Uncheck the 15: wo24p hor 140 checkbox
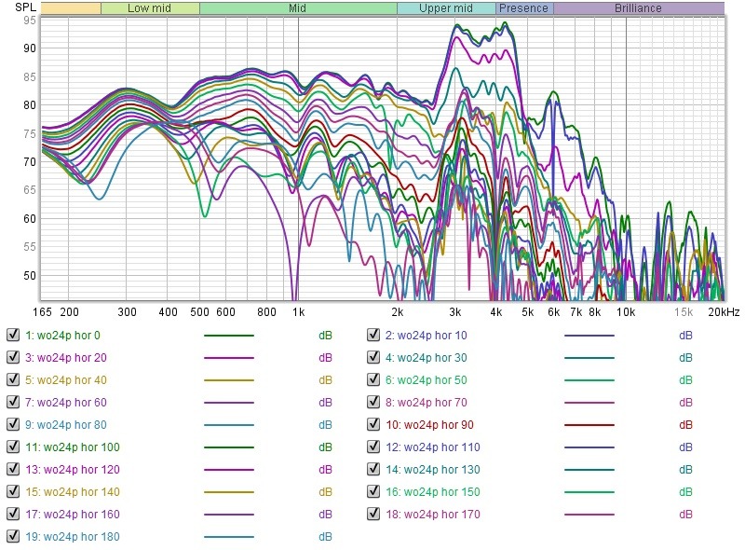 click(x=13, y=491)
